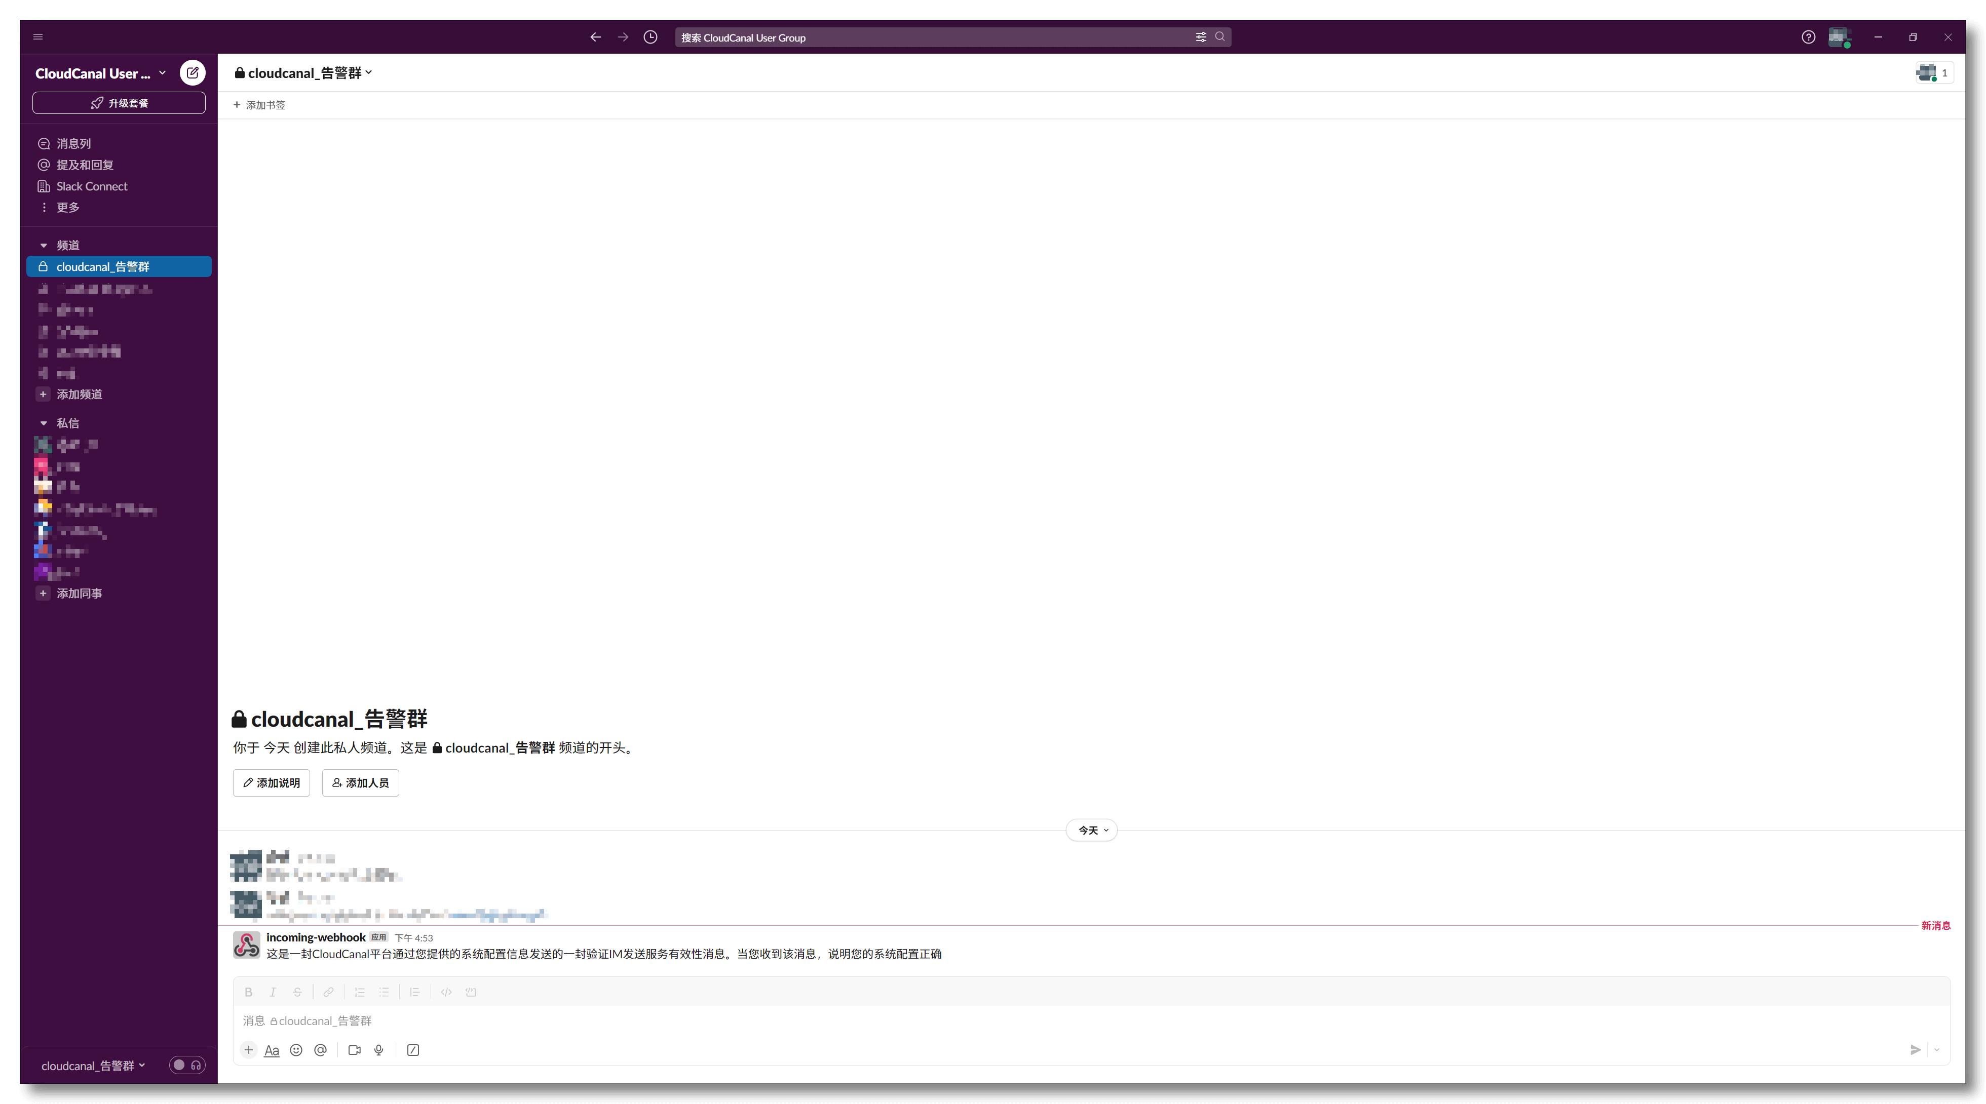The image size is (1986, 1104).
Task: Open the user avatar in the title bar
Action: coord(1840,37)
